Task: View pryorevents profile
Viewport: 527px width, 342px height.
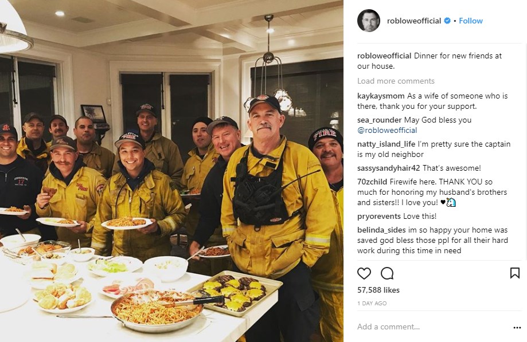Action: 379,217
